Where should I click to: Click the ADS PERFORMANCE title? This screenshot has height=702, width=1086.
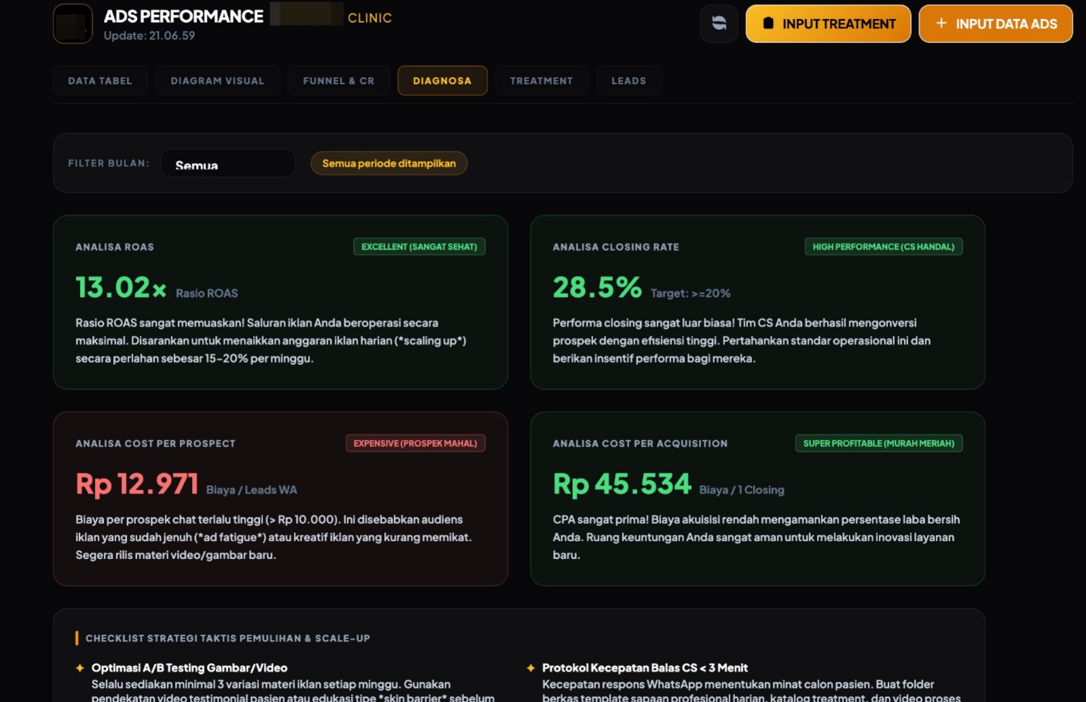click(183, 16)
